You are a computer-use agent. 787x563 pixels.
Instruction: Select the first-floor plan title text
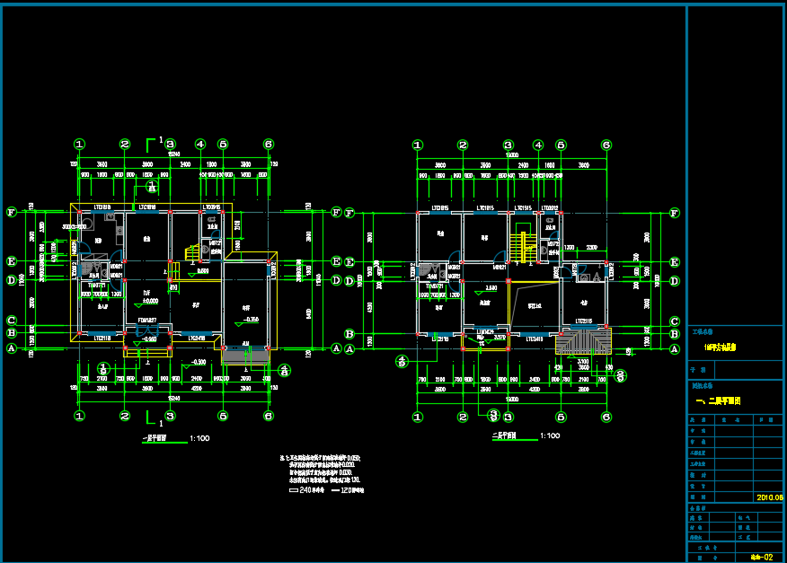(155, 438)
